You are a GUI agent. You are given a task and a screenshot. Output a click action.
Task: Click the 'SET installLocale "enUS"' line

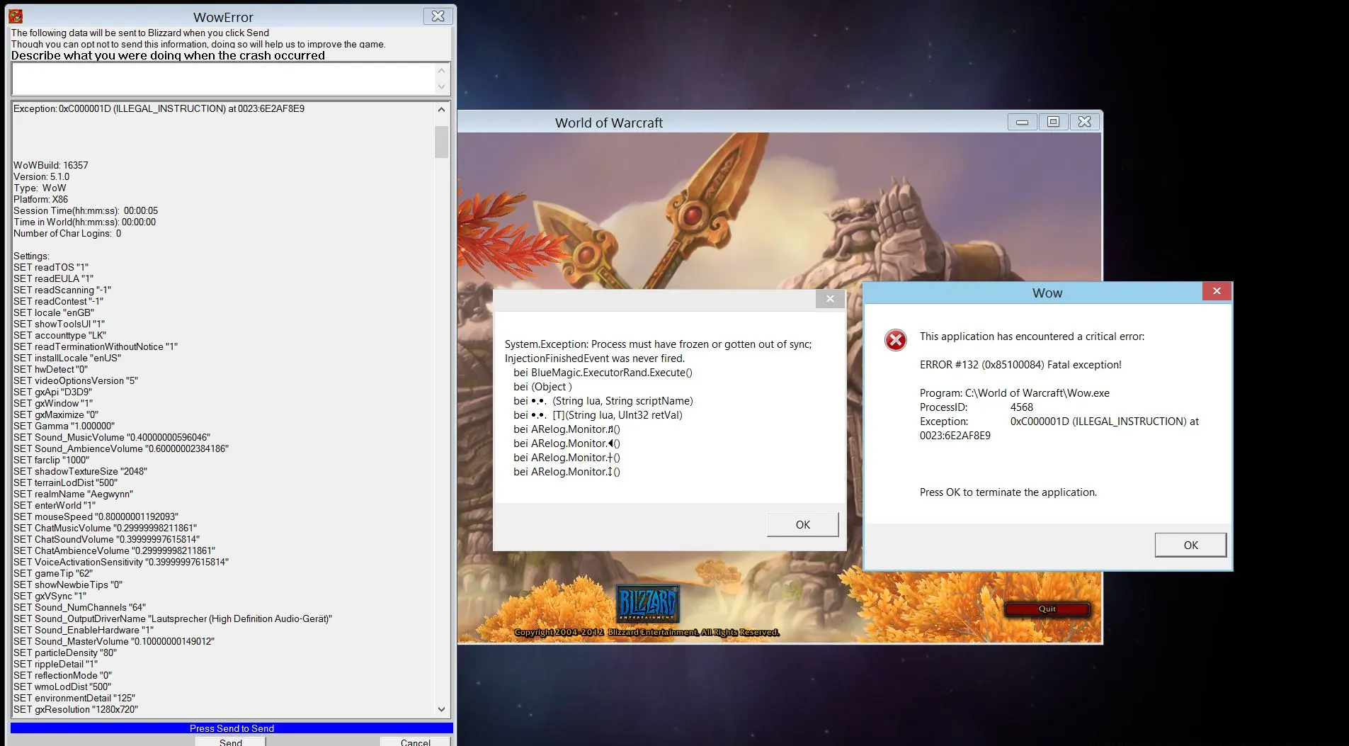(67, 358)
